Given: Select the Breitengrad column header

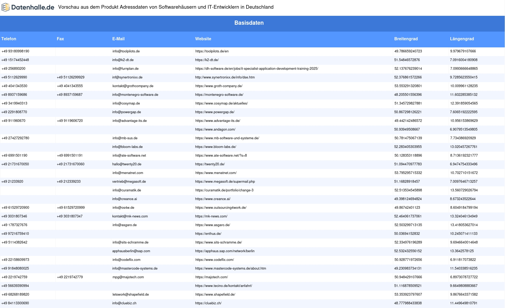Looking at the screenshot, I should pos(406,39).
